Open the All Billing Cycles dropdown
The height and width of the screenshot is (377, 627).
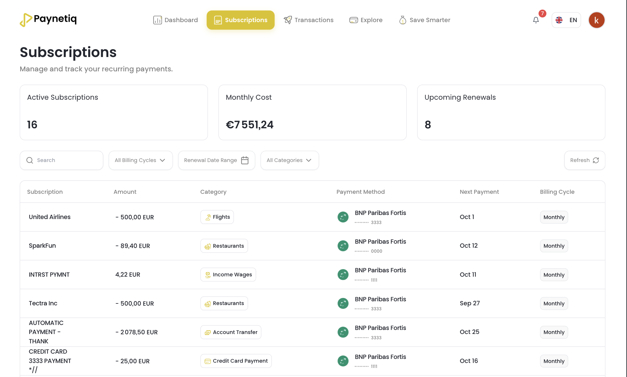[140, 160]
